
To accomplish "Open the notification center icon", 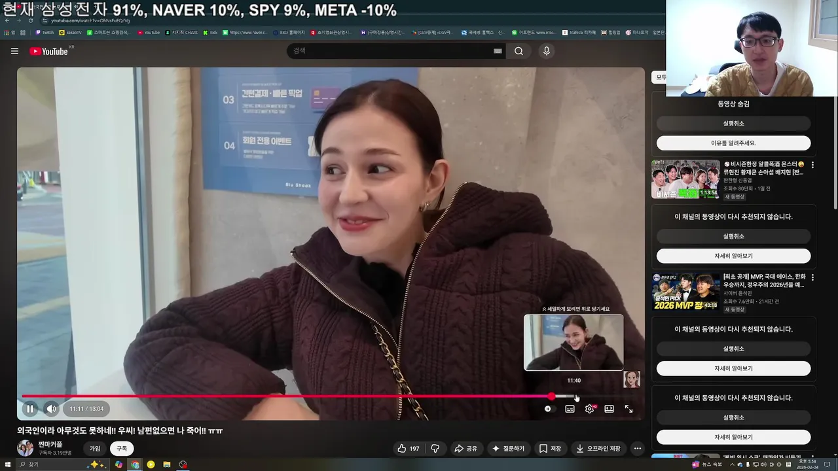I will [x=827, y=464].
